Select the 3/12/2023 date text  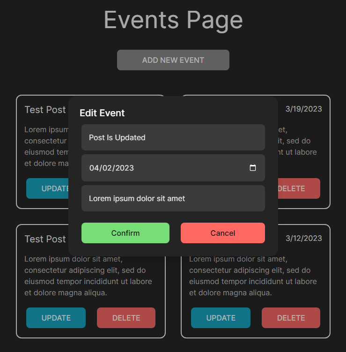303,238
